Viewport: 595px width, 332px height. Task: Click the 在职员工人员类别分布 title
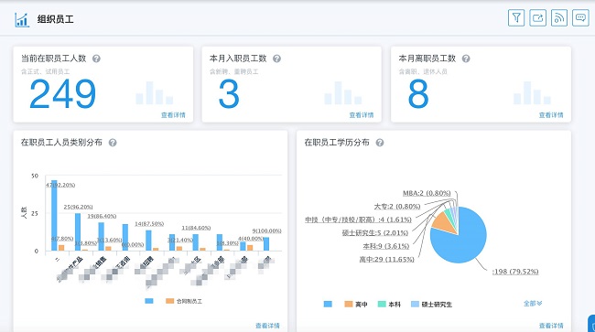[61, 143]
